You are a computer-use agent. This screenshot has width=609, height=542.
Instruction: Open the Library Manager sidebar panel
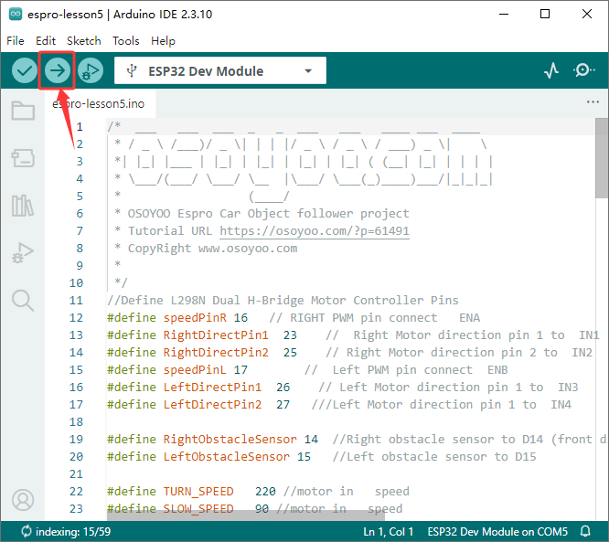pyautogui.click(x=23, y=206)
